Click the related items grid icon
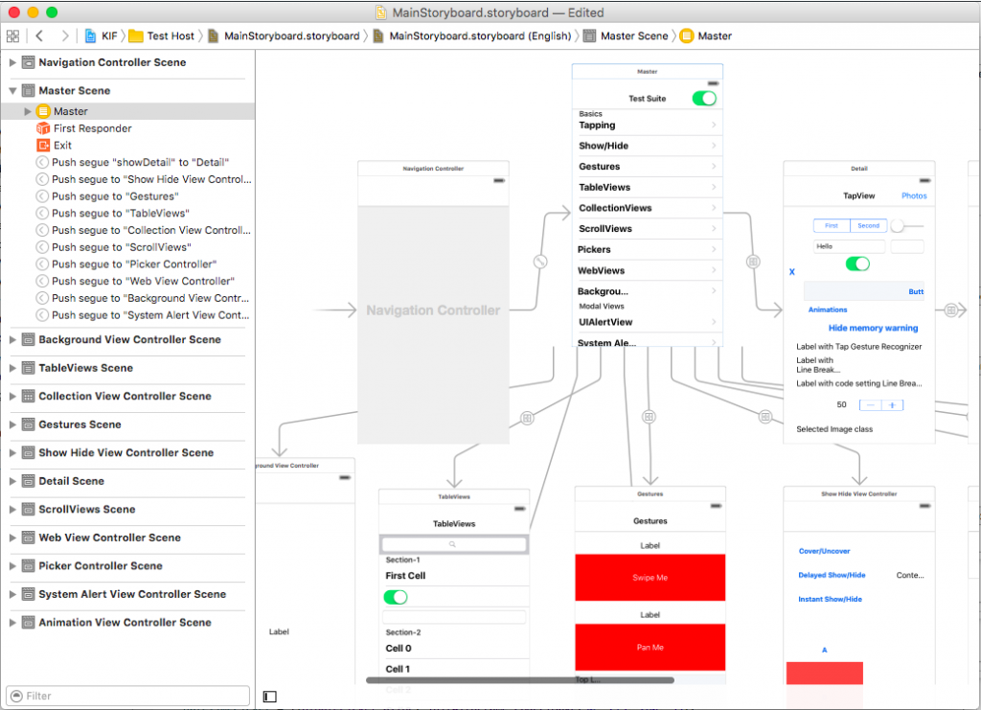Image resolution: width=981 pixels, height=710 pixels. coord(12,36)
